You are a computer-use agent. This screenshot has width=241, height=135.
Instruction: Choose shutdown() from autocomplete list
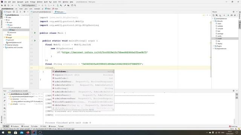click(83, 72)
